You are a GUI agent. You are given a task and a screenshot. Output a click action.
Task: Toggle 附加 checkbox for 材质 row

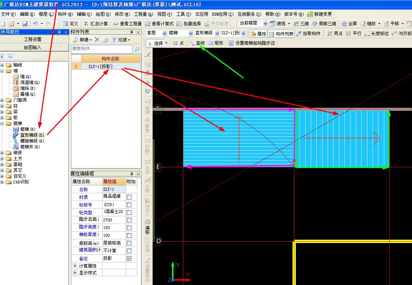[x=129, y=197]
